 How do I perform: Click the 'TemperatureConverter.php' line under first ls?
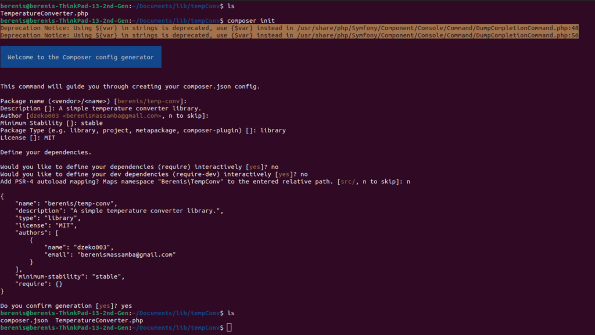[x=44, y=13]
